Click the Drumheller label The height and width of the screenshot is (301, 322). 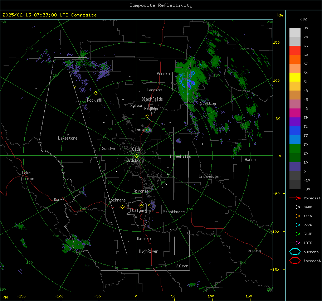tap(210, 176)
